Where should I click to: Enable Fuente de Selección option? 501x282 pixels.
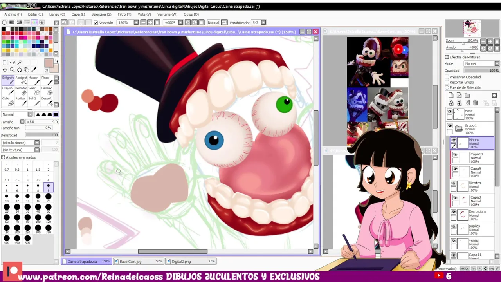point(447,87)
